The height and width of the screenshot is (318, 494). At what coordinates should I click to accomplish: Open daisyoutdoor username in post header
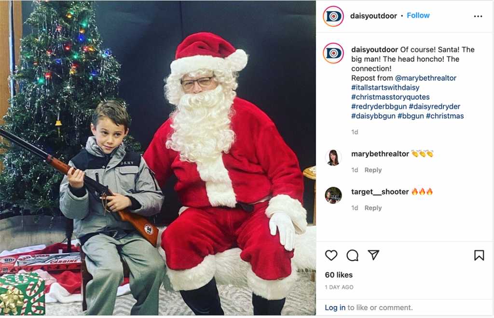click(373, 16)
